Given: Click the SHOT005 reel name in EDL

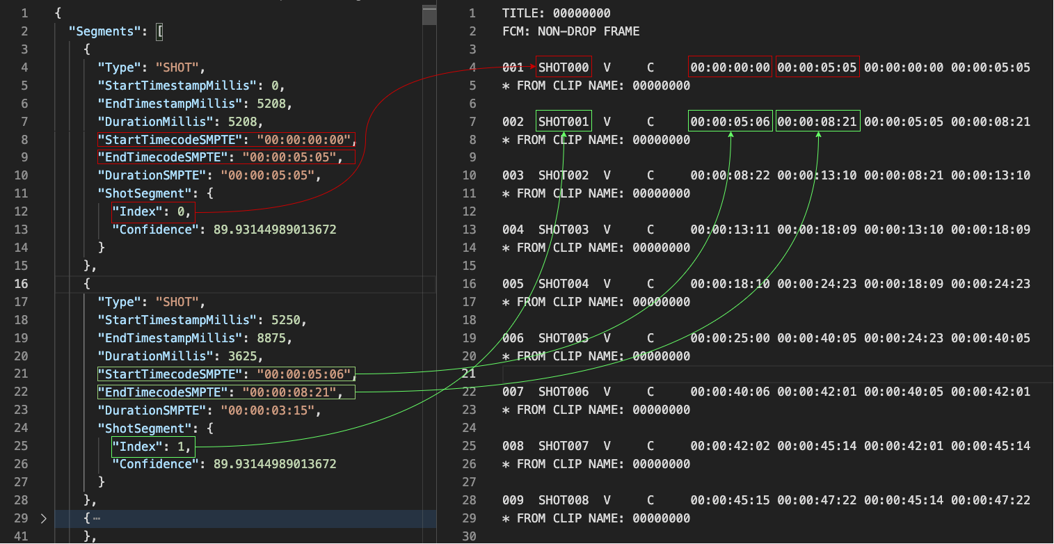Looking at the screenshot, I should [564, 338].
